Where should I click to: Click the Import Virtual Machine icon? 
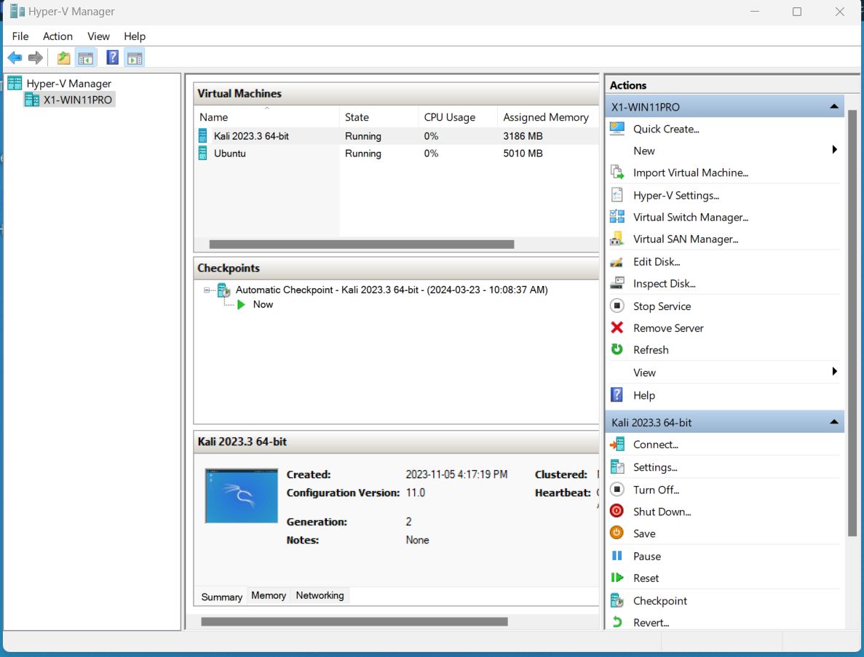617,172
